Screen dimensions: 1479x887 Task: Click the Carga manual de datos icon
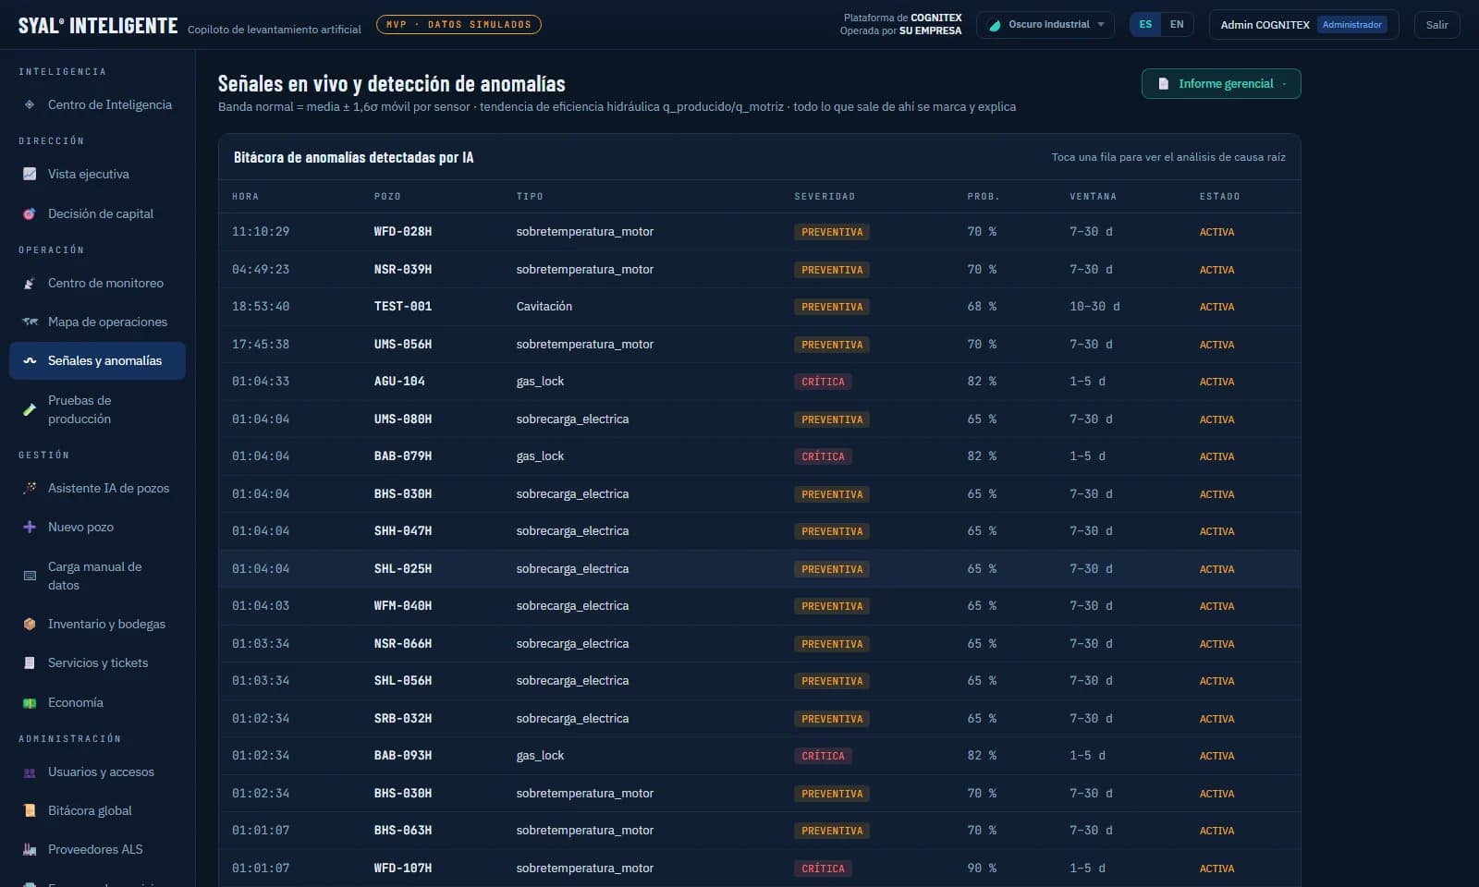tap(30, 576)
